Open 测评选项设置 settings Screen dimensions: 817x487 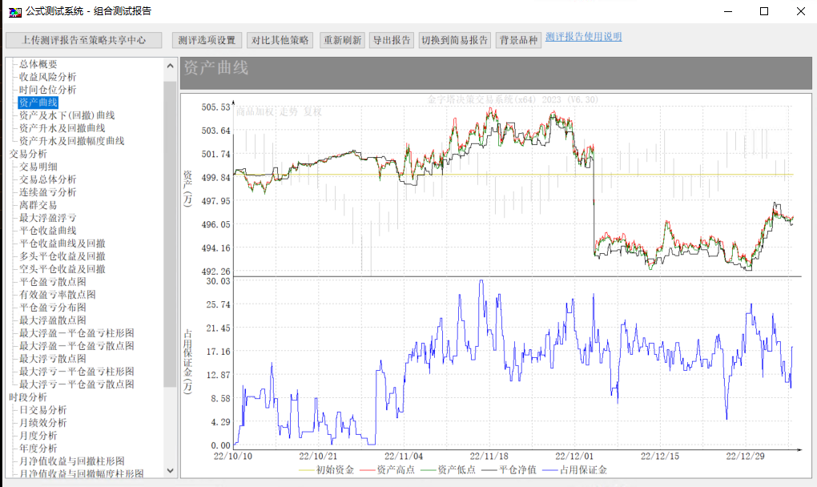tap(207, 40)
